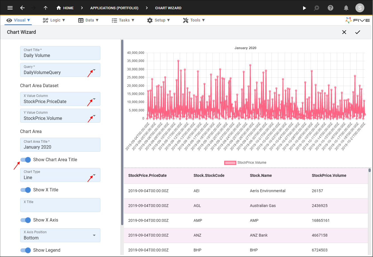373x257 pixels.
Task: Click the left form panel scrollbar
Action: pyautogui.click(x=122, y=133)
